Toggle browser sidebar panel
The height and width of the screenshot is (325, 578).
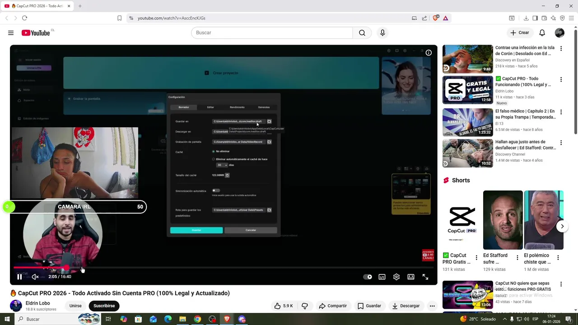tap(535, 18)
